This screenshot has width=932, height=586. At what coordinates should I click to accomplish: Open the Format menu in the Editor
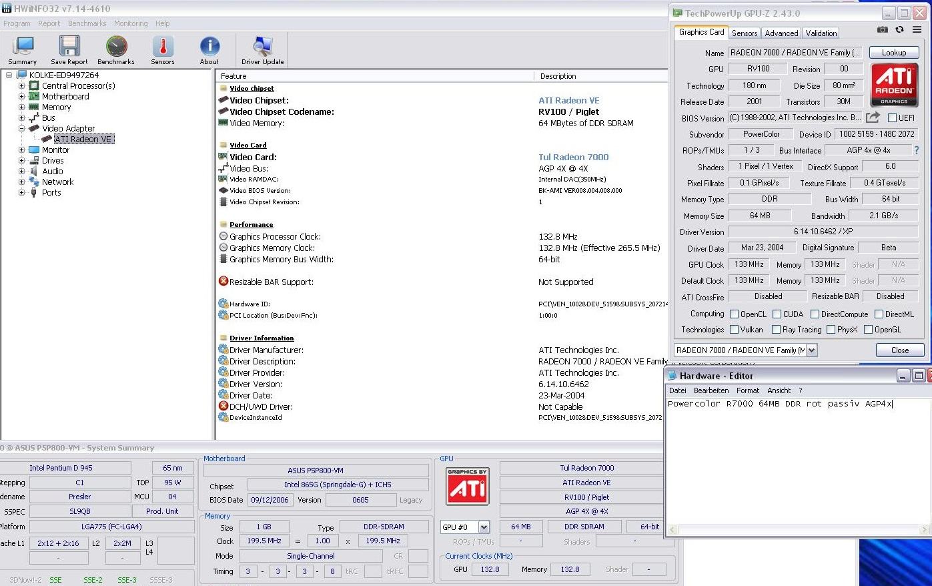748,390
